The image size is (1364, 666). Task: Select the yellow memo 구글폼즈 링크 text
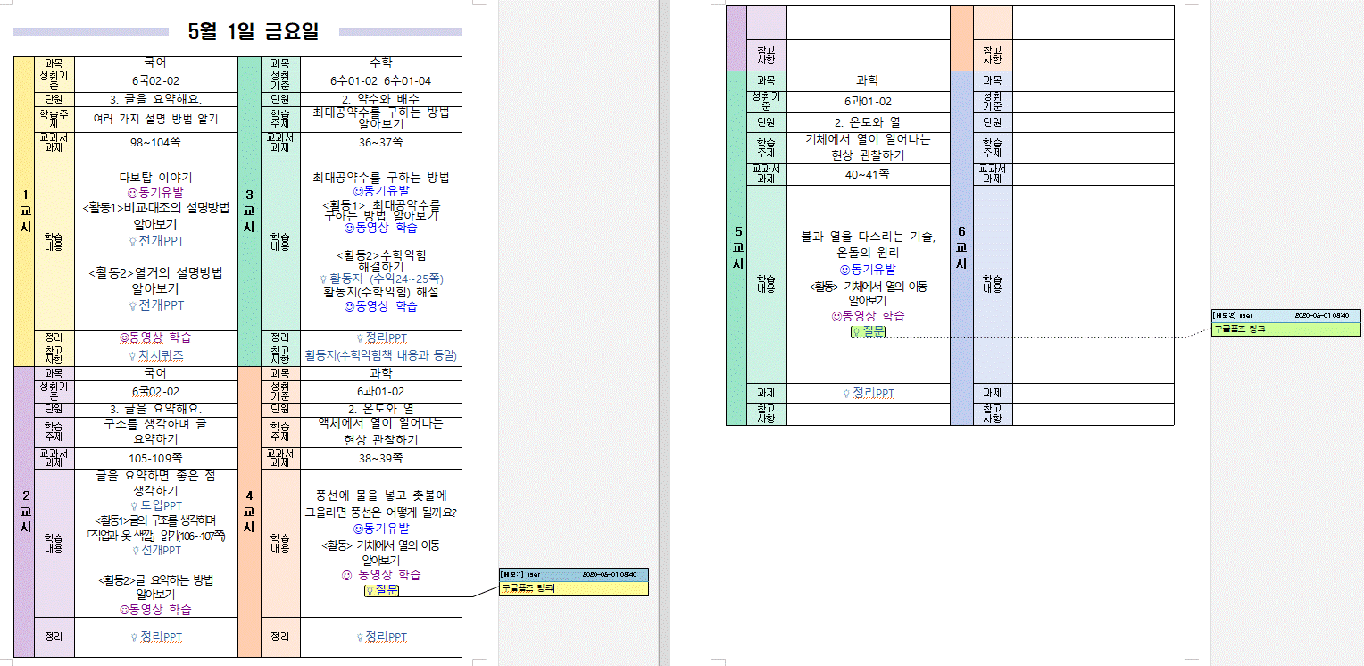point(528,588)
